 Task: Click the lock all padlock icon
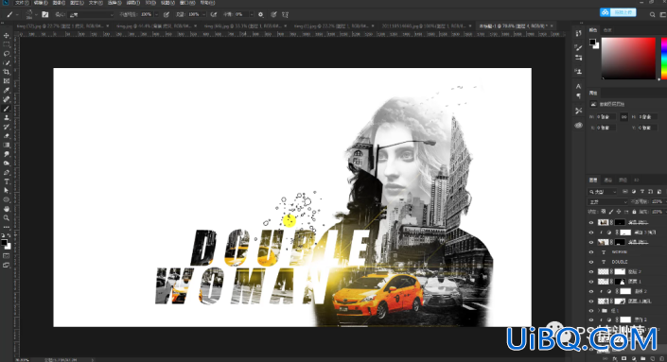pos(634,212)
